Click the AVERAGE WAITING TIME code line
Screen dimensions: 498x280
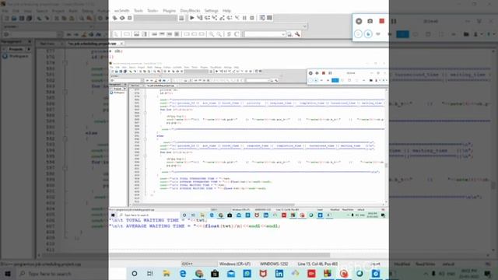(195, 226)
